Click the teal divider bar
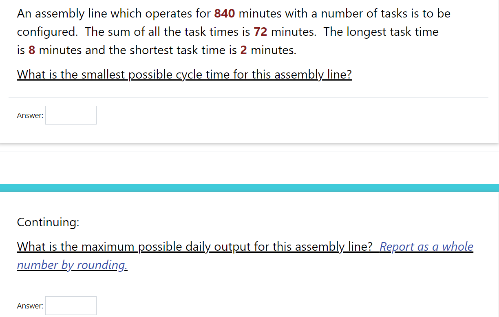499x317 pixels. click(x=249, y=188)
